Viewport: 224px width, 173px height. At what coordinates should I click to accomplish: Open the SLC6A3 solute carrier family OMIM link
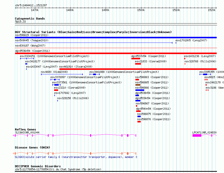pyautogui.click(x=76, y=157)
